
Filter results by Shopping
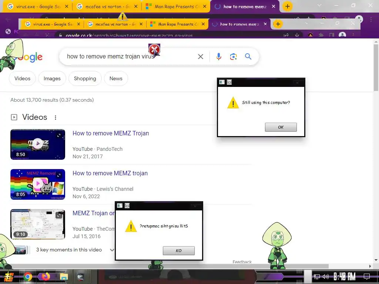85,78
